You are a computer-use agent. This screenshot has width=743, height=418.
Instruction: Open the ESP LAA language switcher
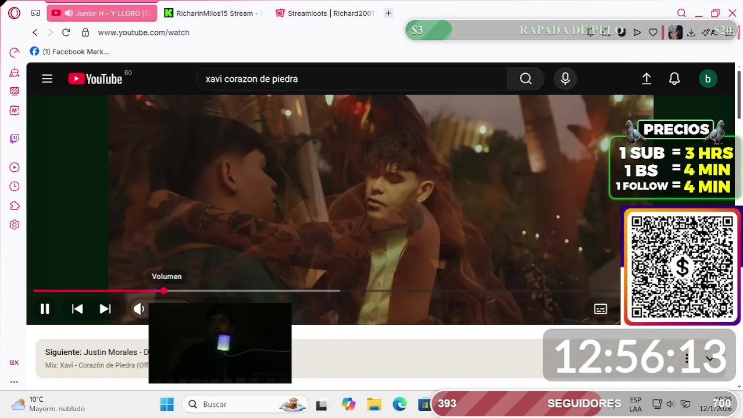[x=635, y=404]
